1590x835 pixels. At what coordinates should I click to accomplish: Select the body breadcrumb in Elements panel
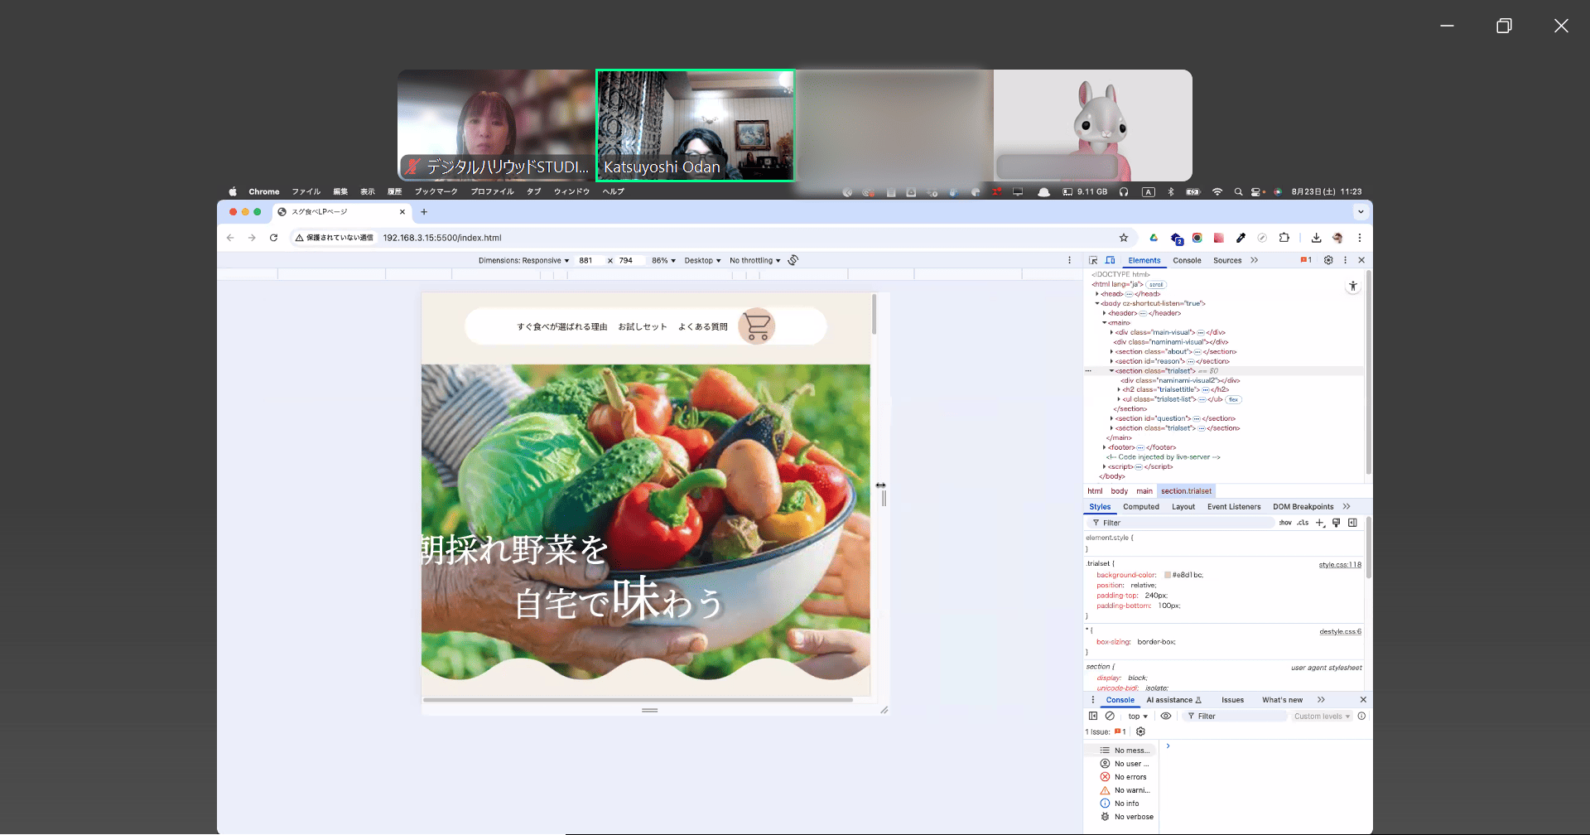1119,491
